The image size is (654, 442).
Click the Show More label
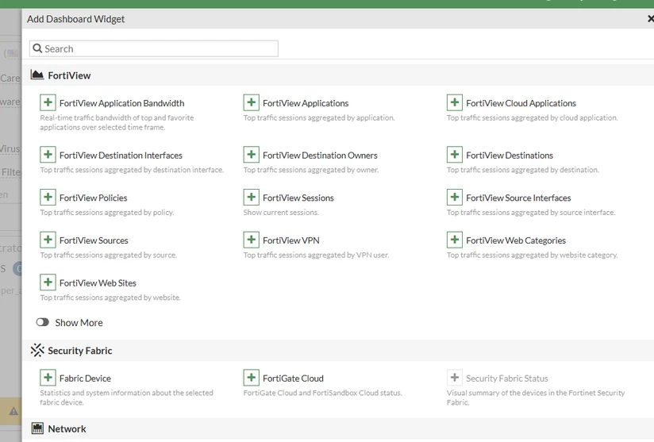click(79, 323)
